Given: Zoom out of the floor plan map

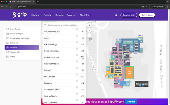Looking at the screenshot, I should coord(90,30).
